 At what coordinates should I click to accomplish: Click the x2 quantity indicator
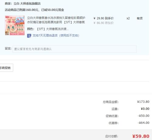128,19
